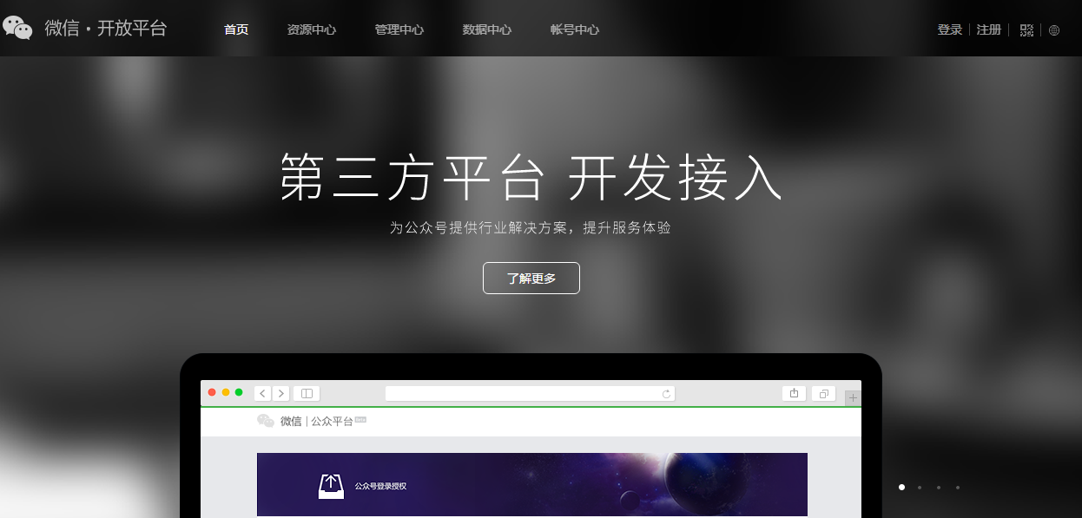Click the new tab plus in mockup browser

(x=853, y=398)
